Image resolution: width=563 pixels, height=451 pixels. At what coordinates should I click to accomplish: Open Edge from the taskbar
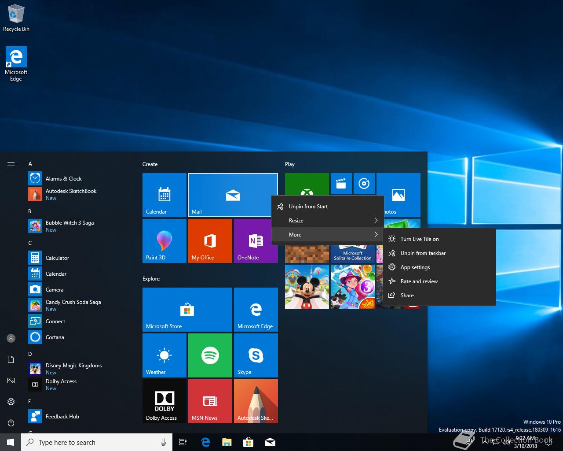tap(205, 442)
